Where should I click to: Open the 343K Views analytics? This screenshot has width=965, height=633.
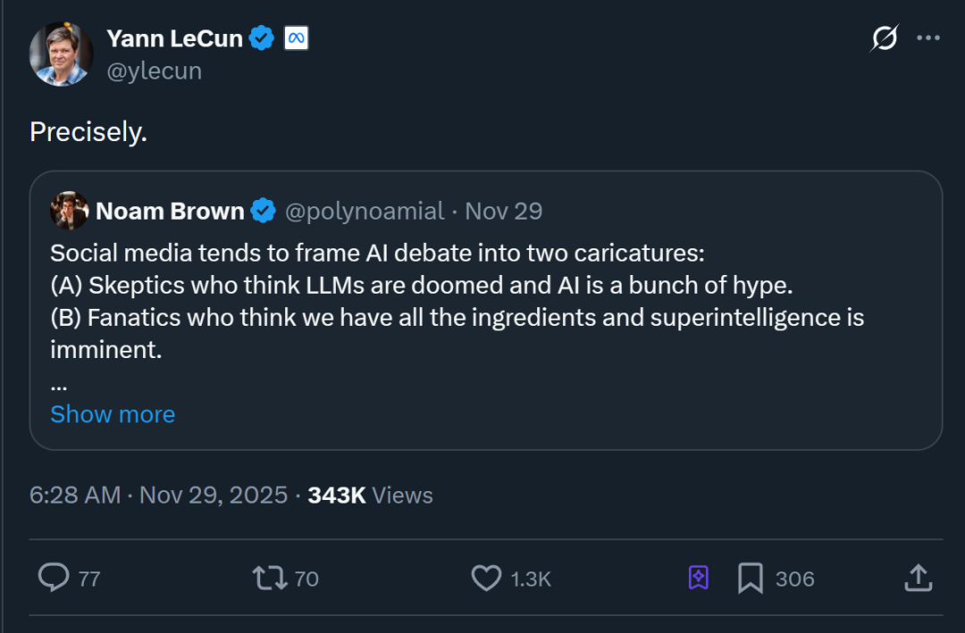tap(370, 496)
